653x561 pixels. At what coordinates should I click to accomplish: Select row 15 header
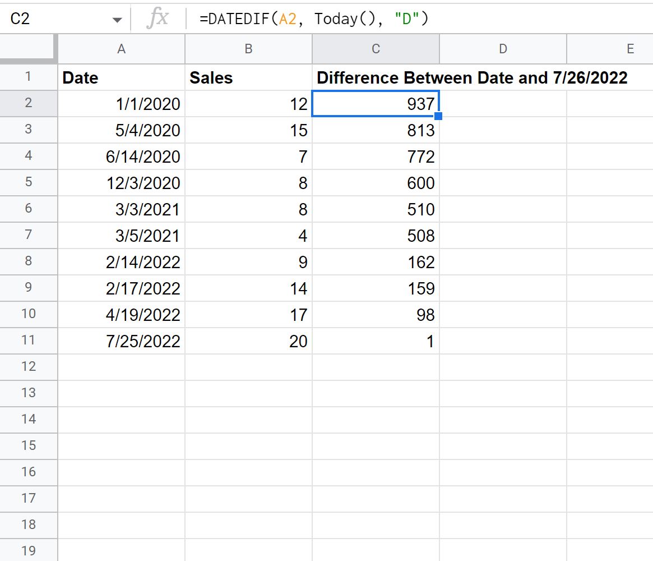click(28, 445)
